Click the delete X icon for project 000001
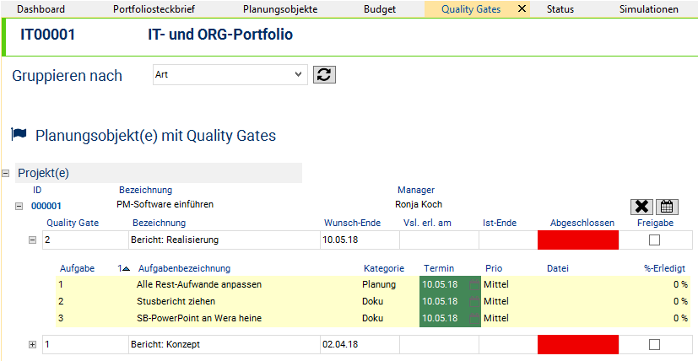 pyautogui.click(x=642, y=207)
